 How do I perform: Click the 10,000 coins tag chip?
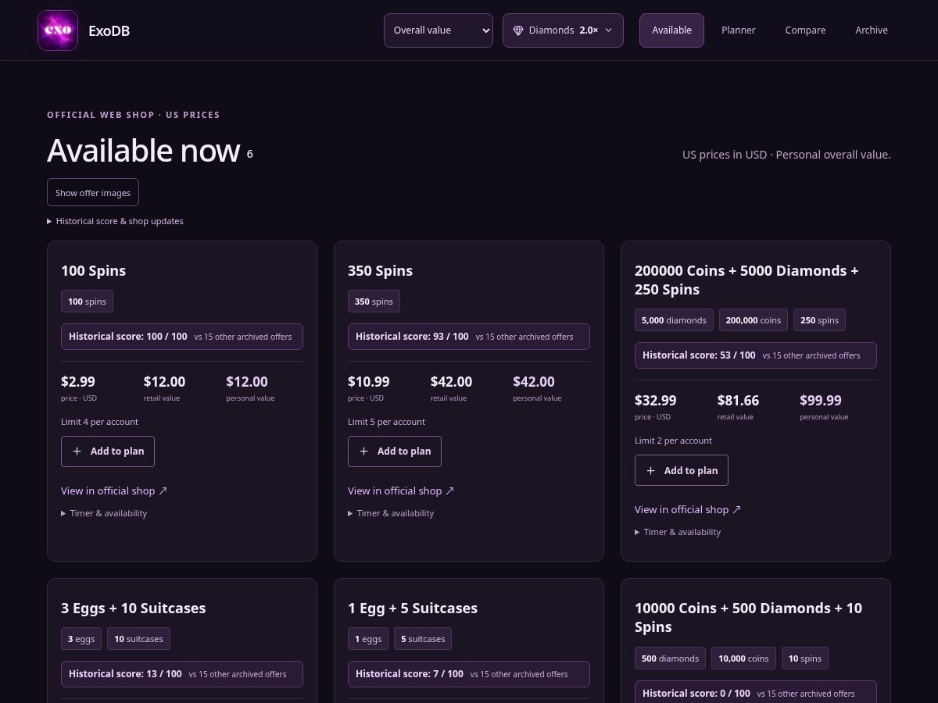click(743, 658)
